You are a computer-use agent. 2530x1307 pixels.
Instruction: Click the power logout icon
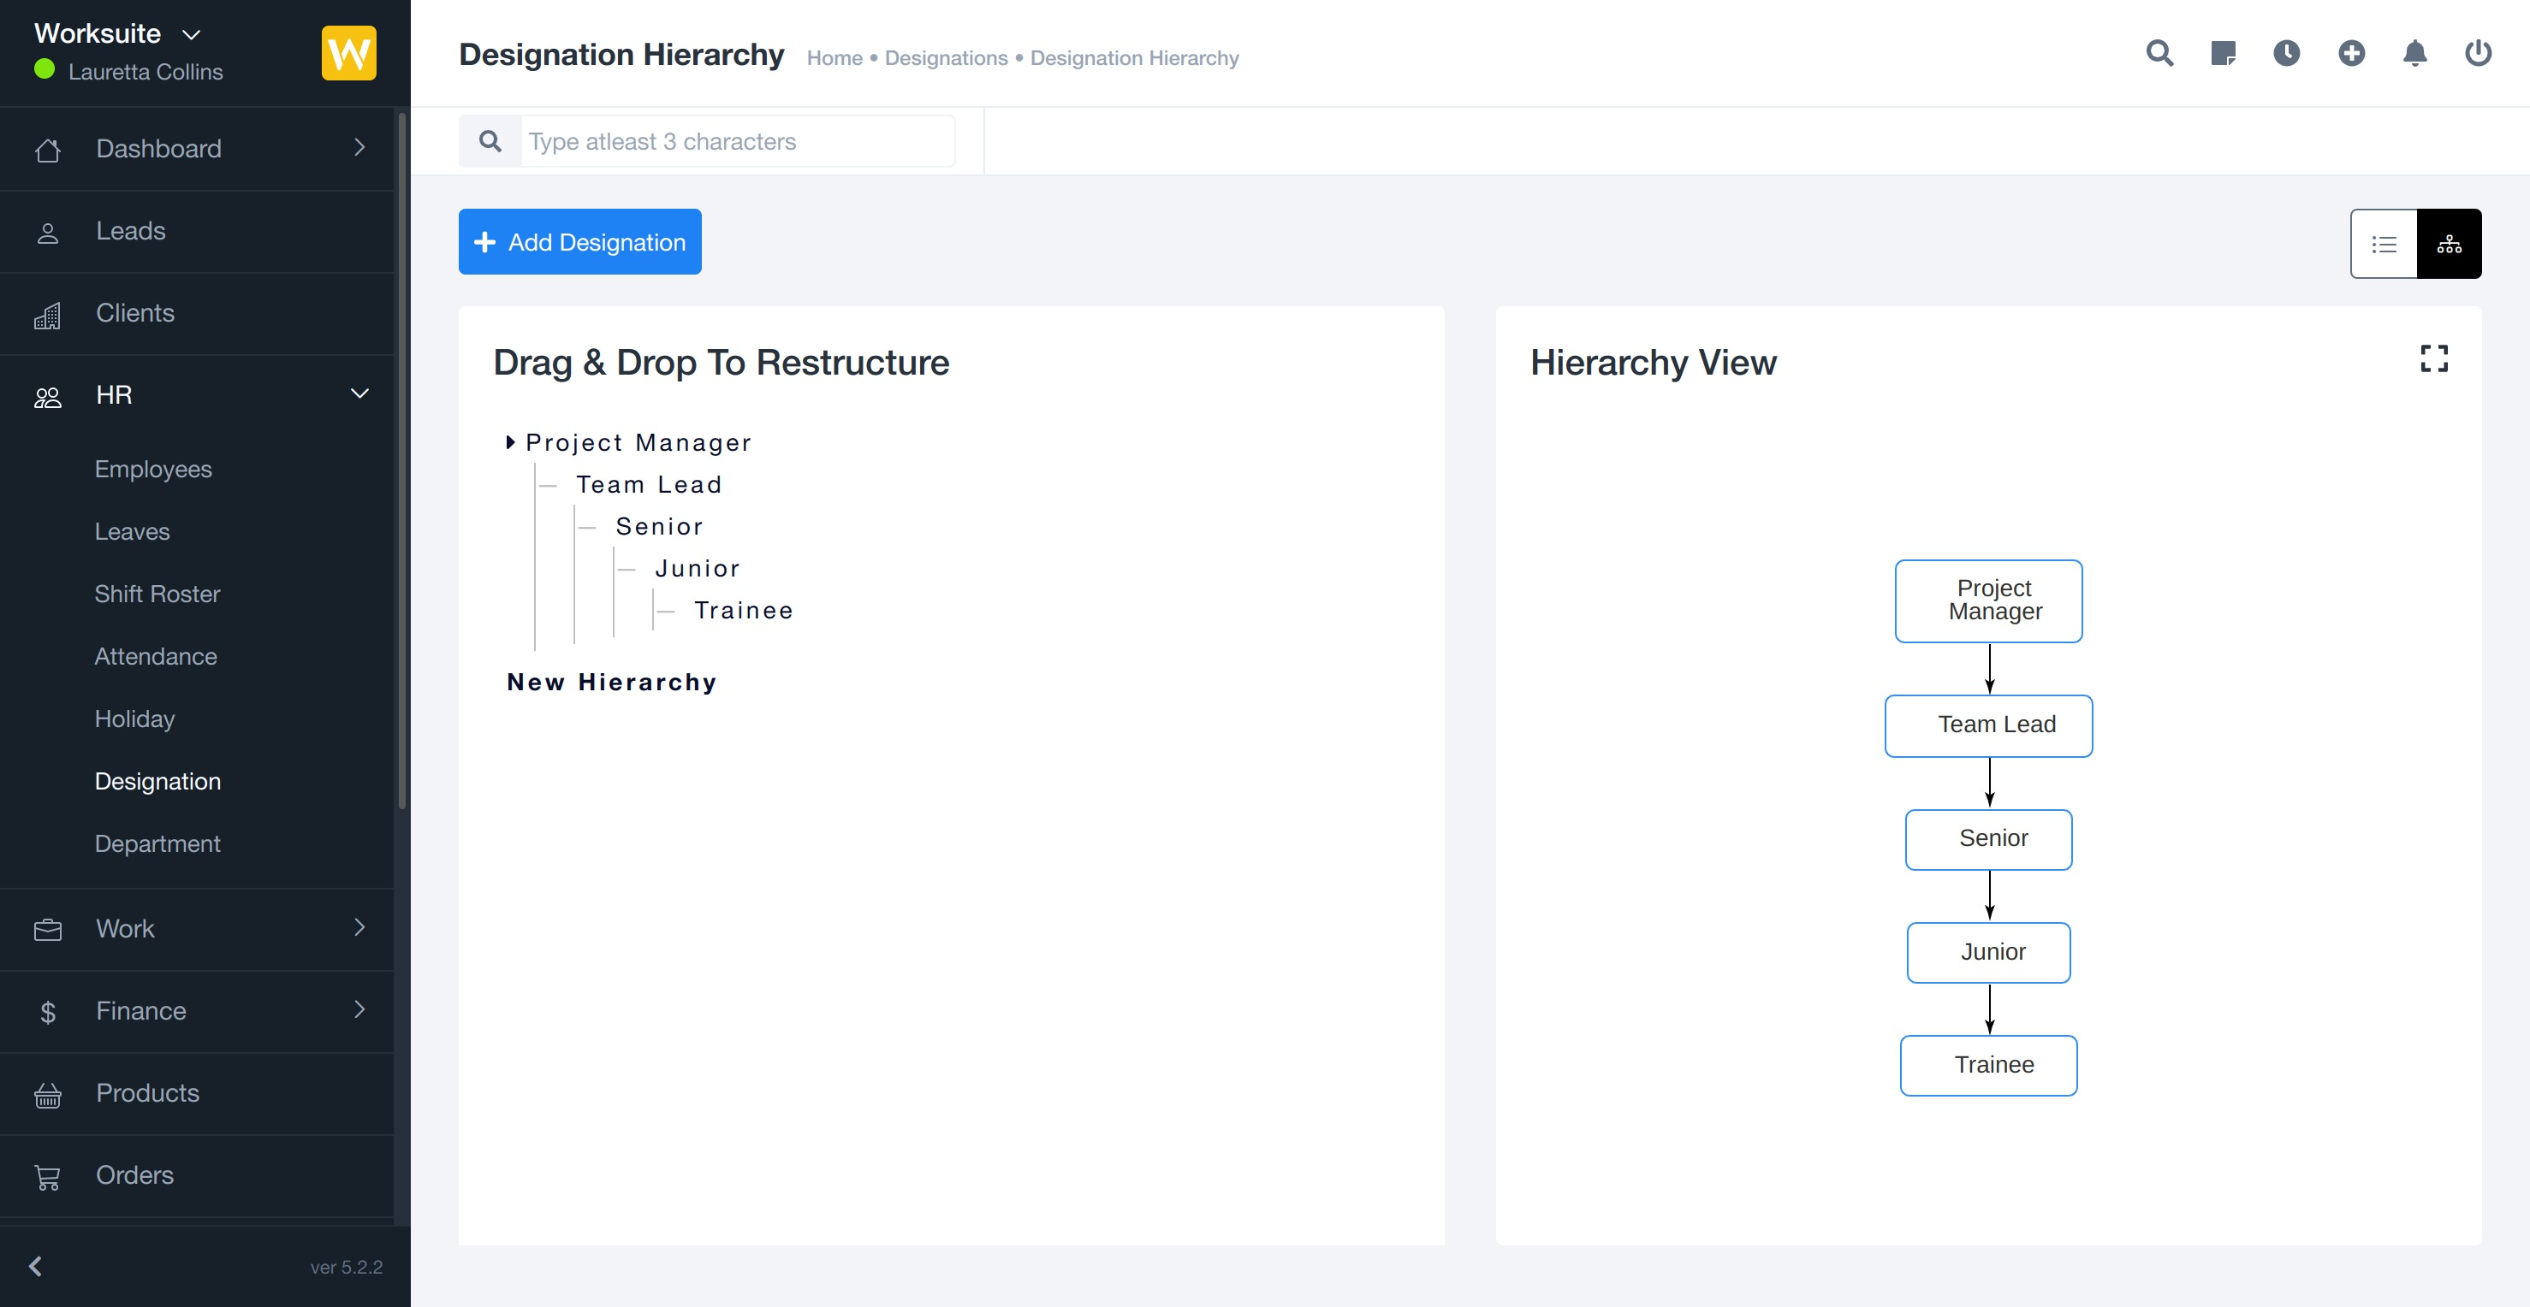click(x=2477, y=53)
